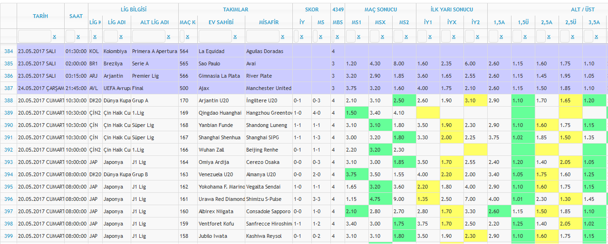Click green 2.50 MS2 odds for Arjantin U20

(x=404, y=100)
